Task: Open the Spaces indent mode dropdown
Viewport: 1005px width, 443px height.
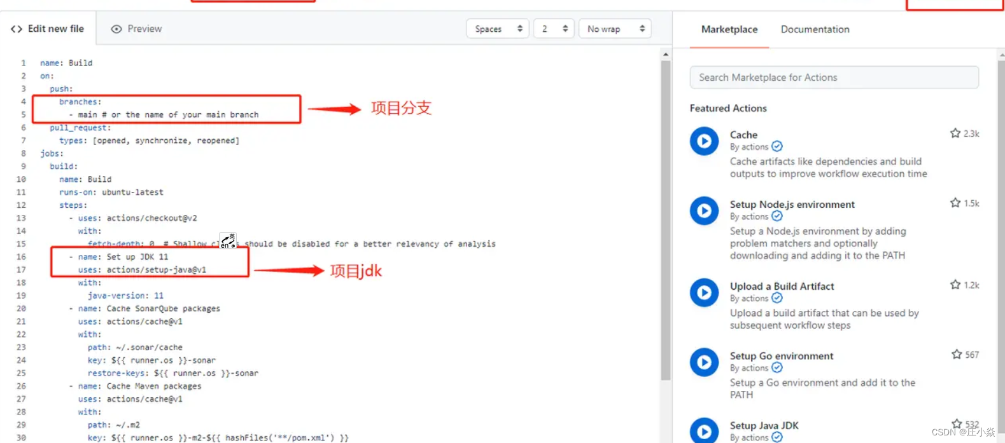Action: [498, 29]
